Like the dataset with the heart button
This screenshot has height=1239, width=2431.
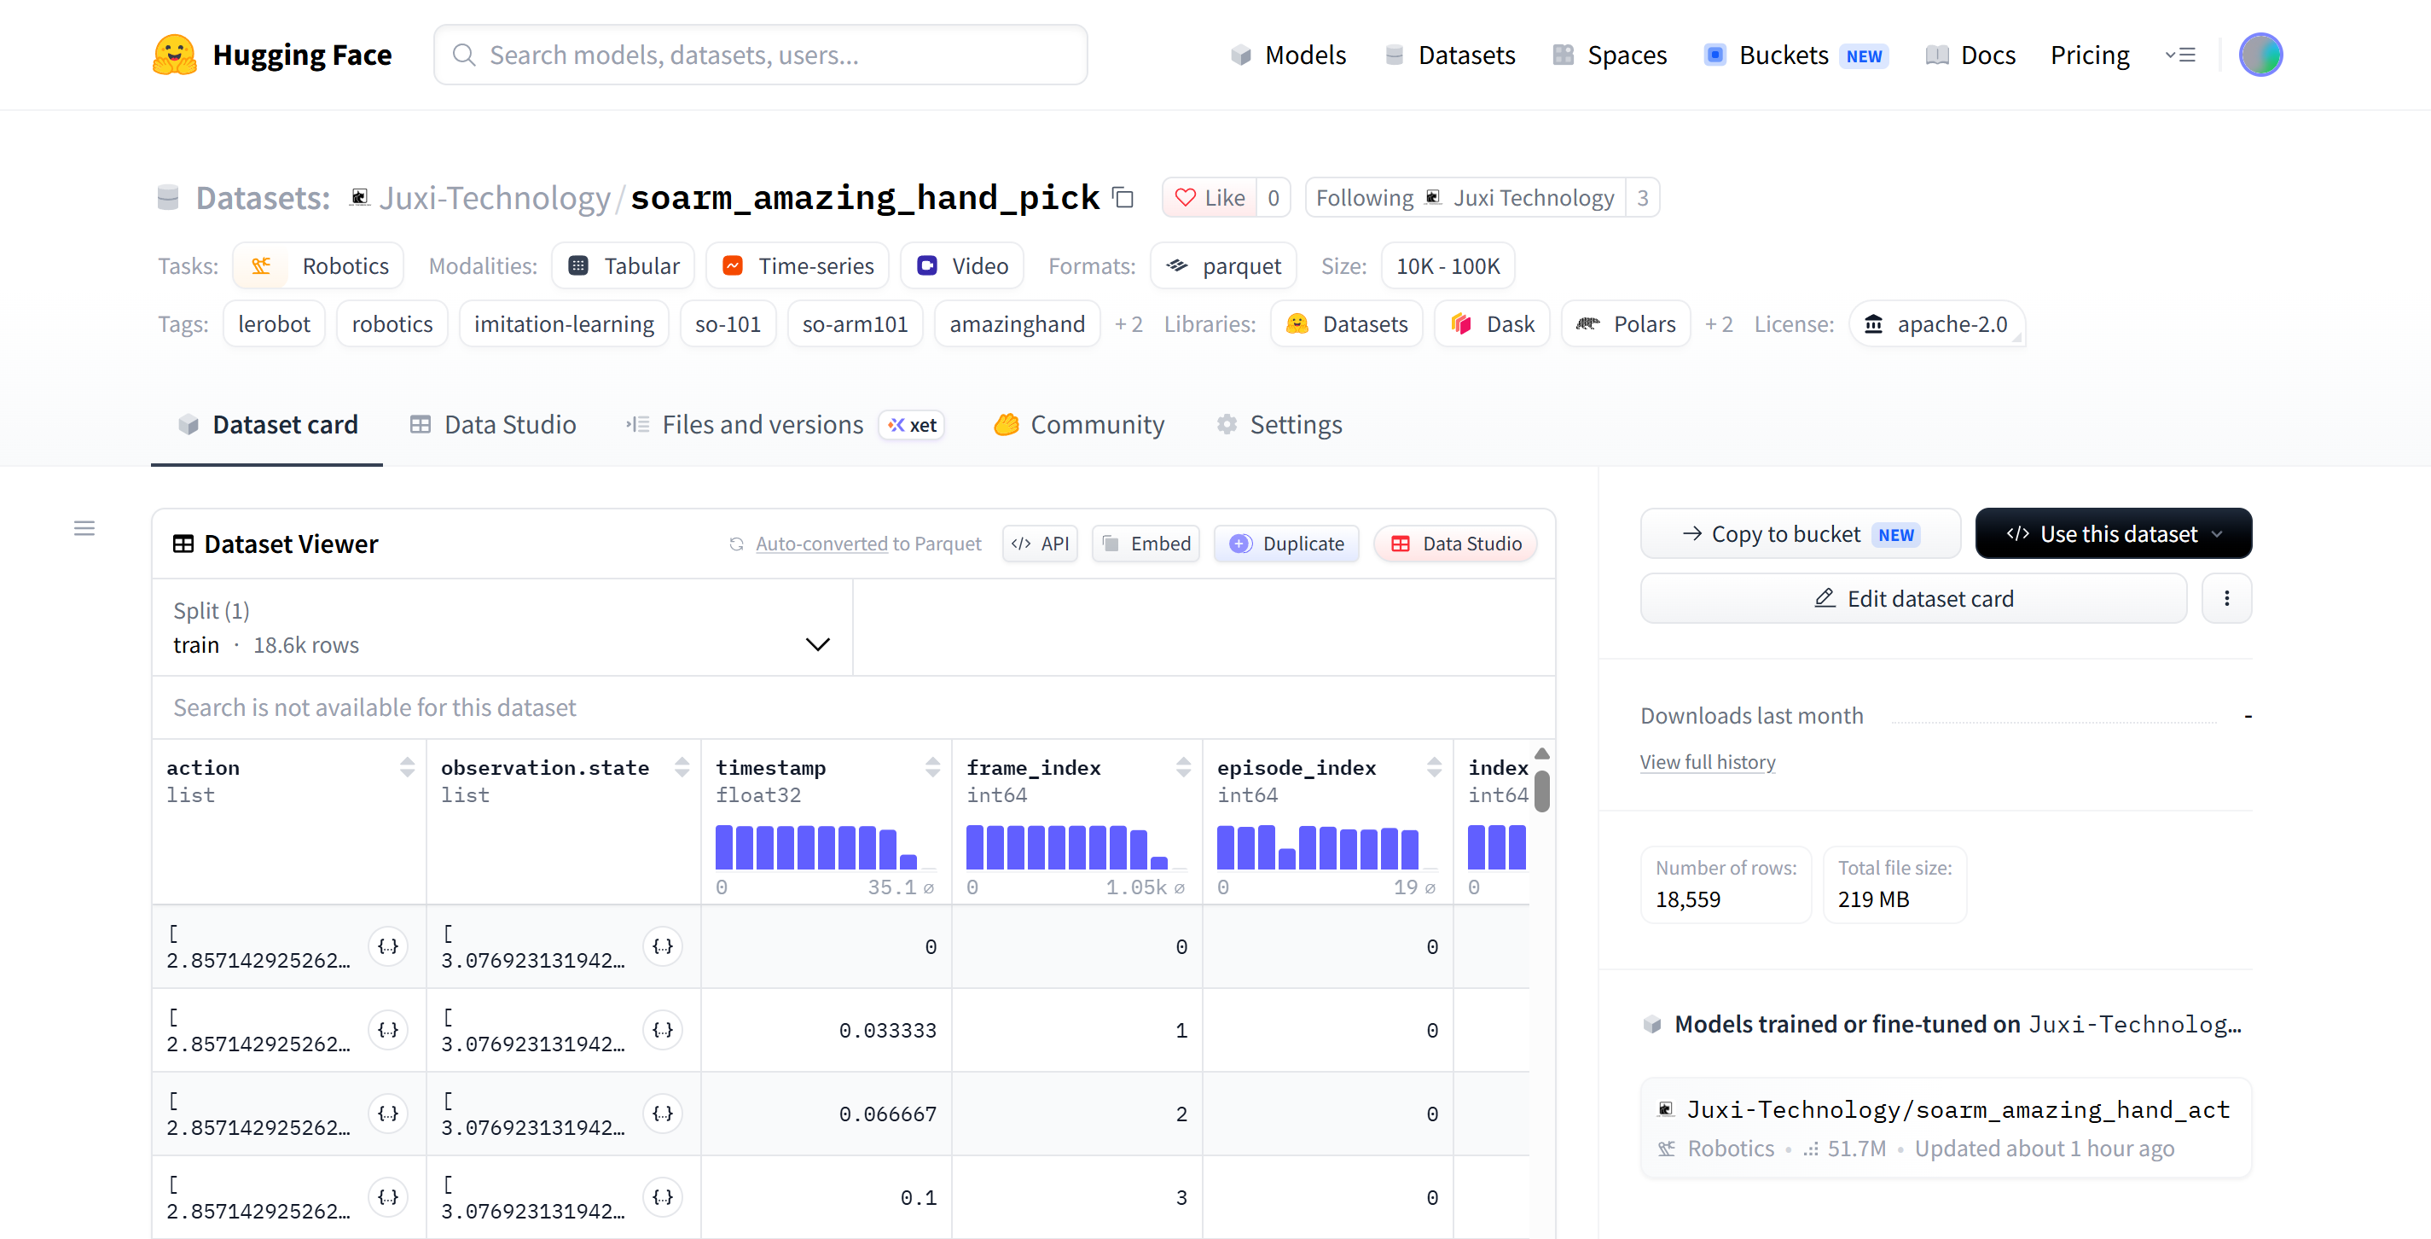(x=1210, y=197)
